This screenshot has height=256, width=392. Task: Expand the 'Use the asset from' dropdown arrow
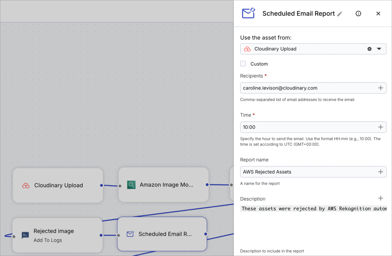379,49
